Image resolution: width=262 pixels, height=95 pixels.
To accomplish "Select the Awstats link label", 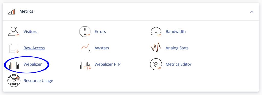I will pyautogui.click(x=102, y=48).
